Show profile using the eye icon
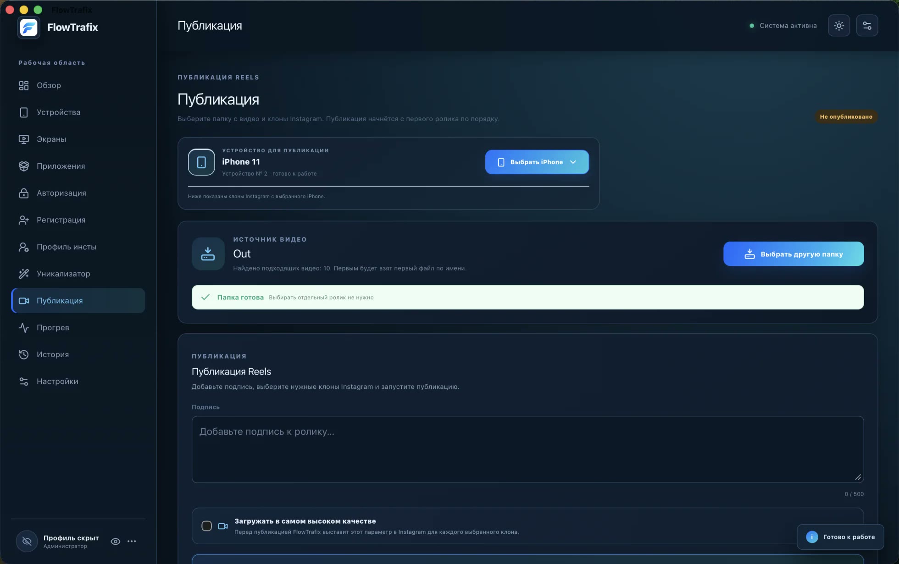 tap(116, 542)
